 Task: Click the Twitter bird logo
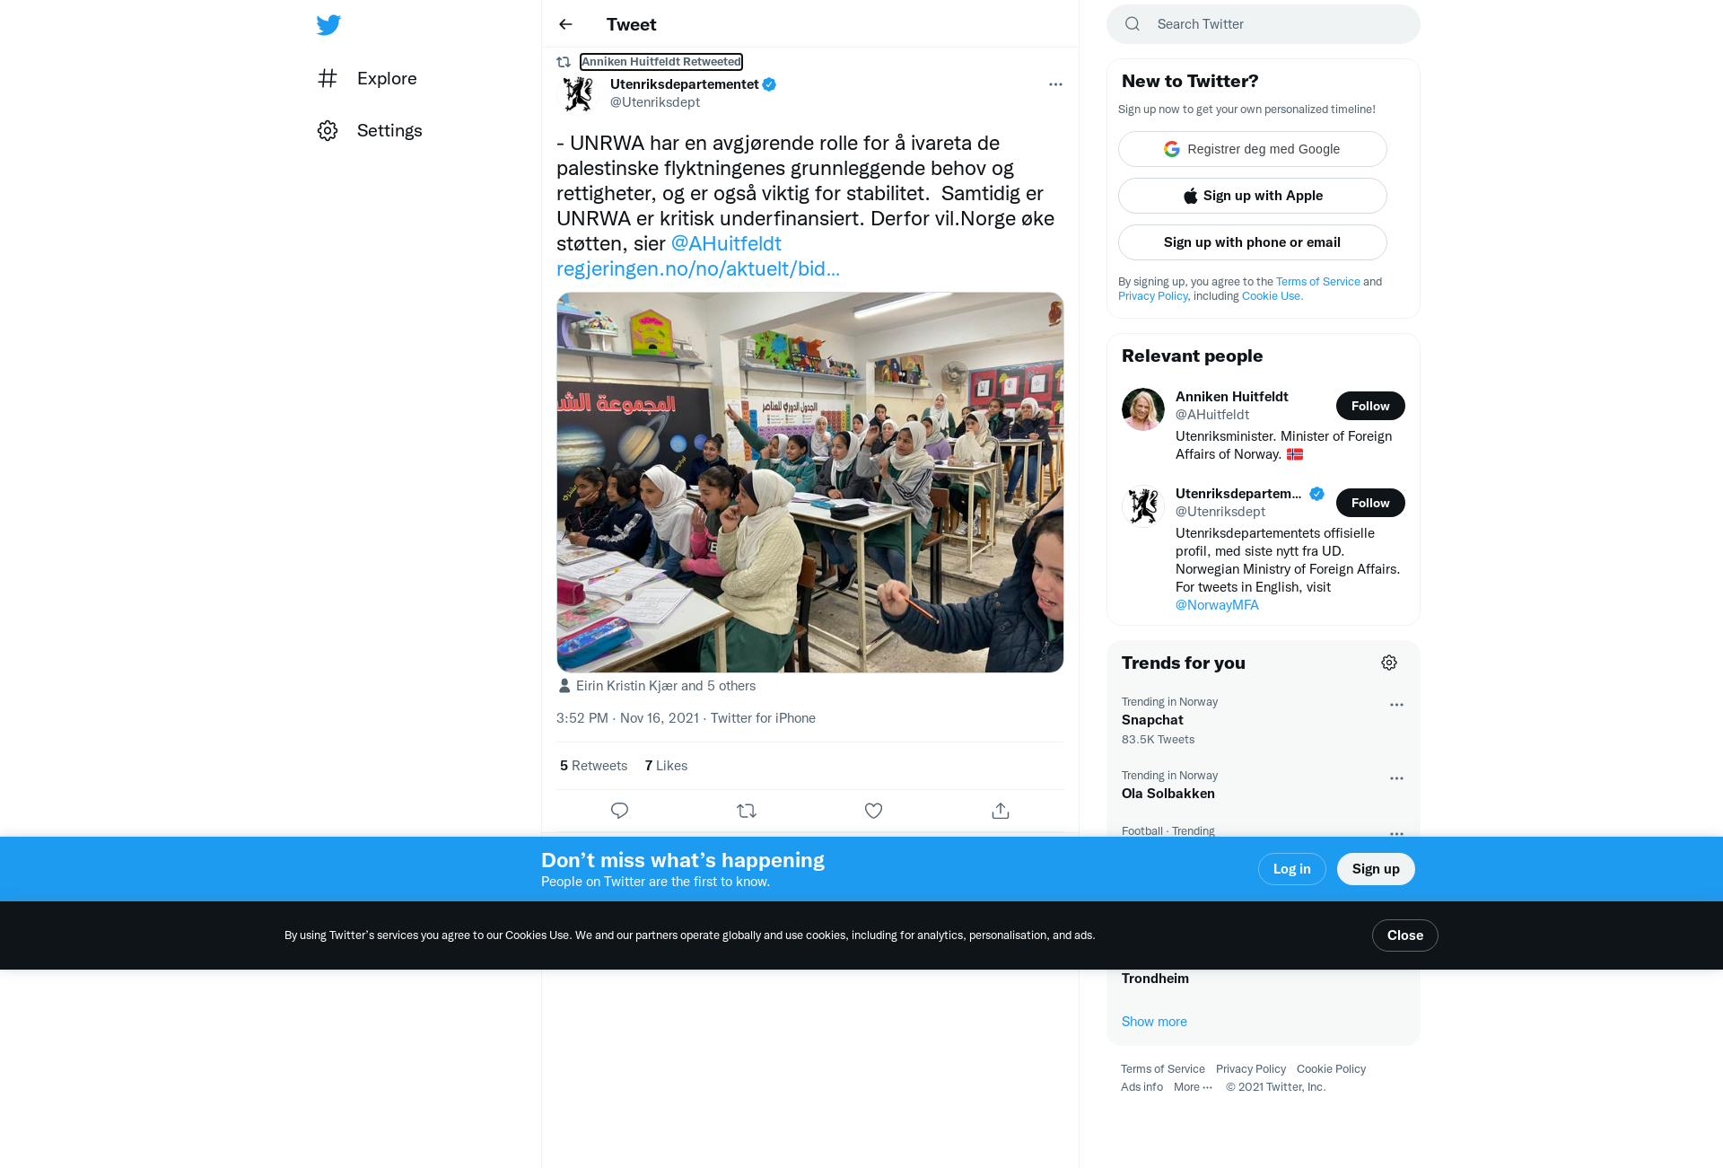[328, 25]
